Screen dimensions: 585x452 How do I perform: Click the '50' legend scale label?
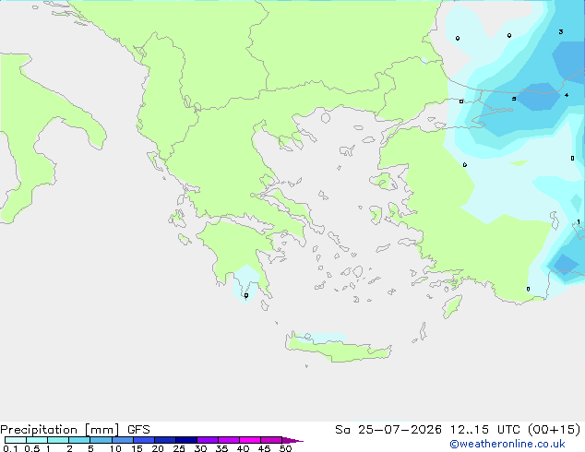pos(285,448)
